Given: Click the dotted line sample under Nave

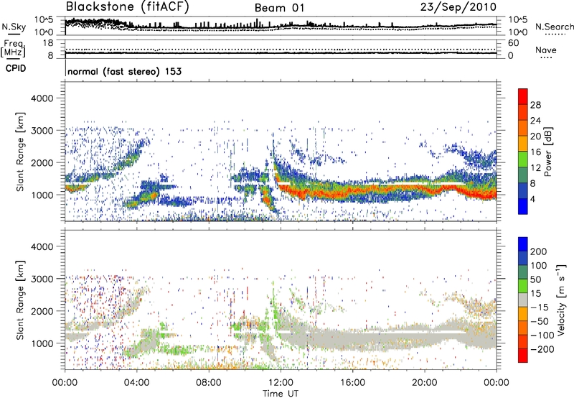Looking at the screenshot, I should [x=546, y=57].
